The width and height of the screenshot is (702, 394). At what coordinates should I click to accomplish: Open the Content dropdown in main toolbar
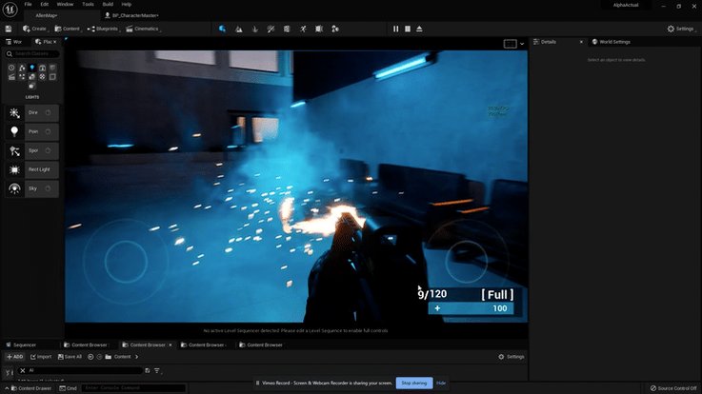coord(68,29)
